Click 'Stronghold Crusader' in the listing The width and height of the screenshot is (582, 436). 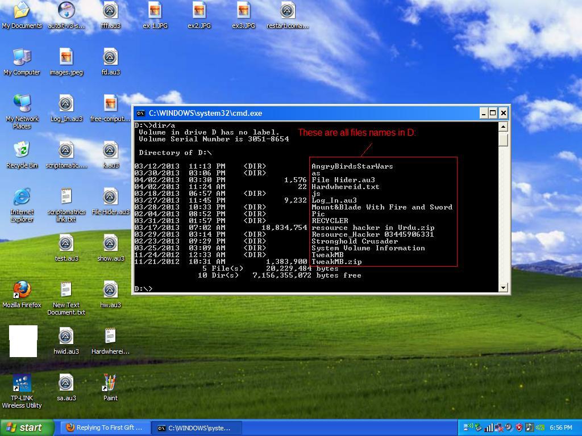[x=355, y=241]
